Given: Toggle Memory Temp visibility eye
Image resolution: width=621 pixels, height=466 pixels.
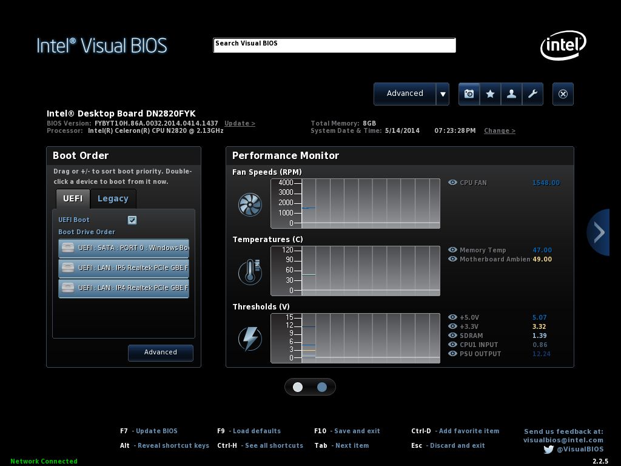Looking at the screenshot, I should point(452,250).
